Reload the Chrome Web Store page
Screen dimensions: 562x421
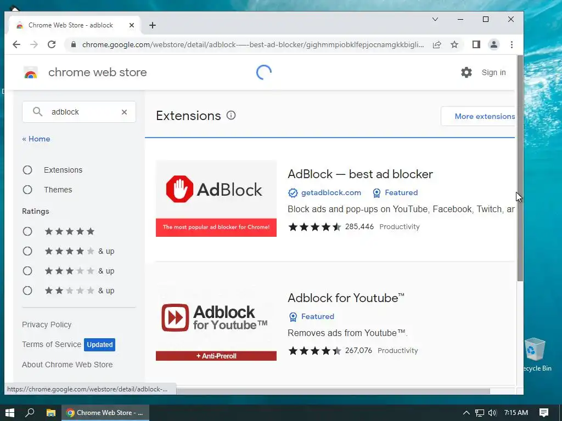tap(52, 44)
